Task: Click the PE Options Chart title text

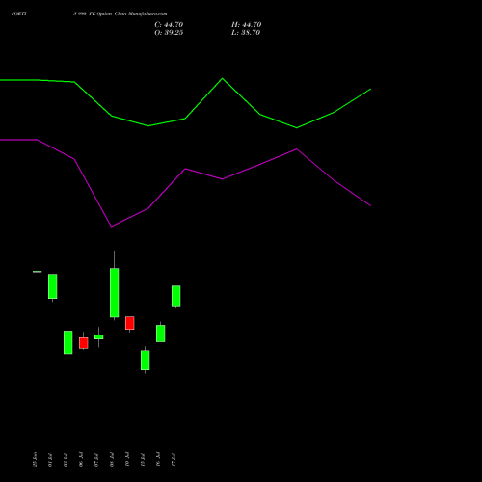Action: click(120, 13)
